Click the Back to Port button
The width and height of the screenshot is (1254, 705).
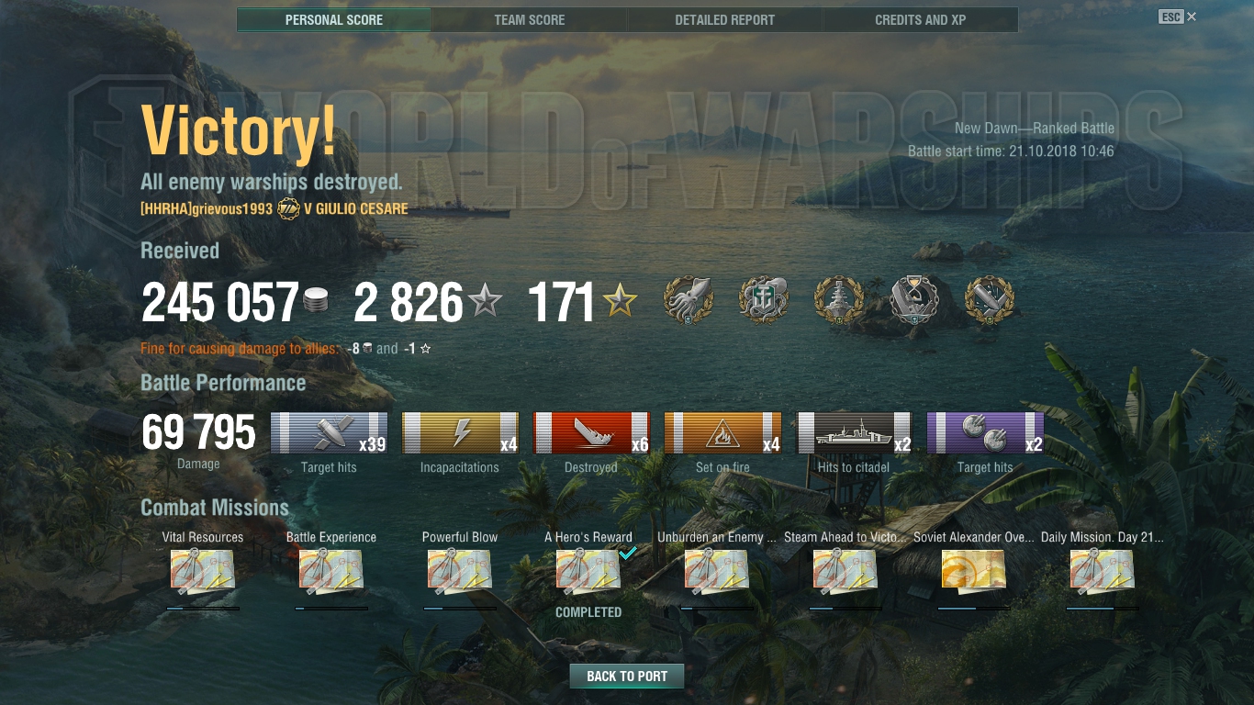click(627, 676)
